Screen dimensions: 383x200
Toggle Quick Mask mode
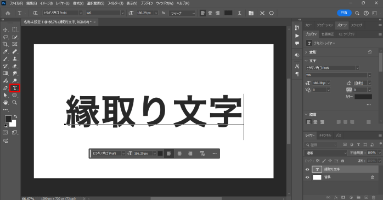tap(5, 133)
